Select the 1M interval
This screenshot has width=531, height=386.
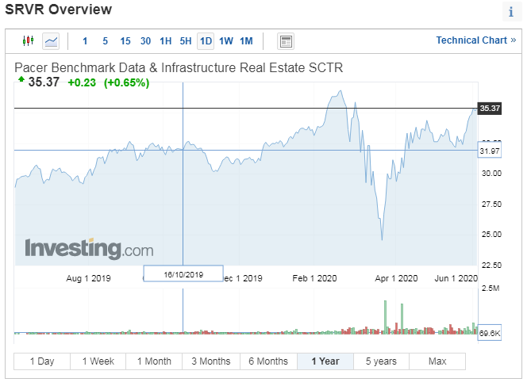246,41
